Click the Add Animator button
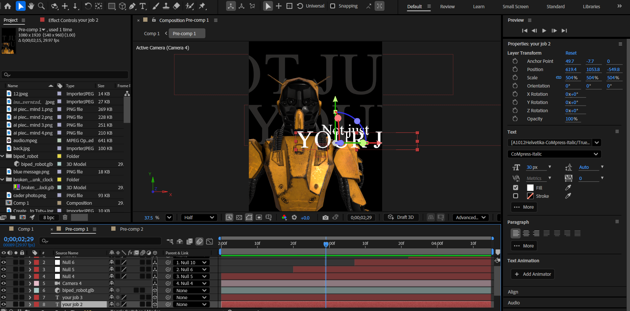This screenshot has height=311, width=630. (533, 274)
